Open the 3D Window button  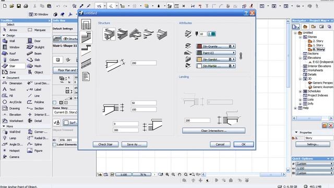39,14
